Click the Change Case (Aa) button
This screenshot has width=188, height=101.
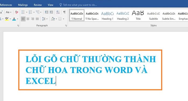coord(8,12)
